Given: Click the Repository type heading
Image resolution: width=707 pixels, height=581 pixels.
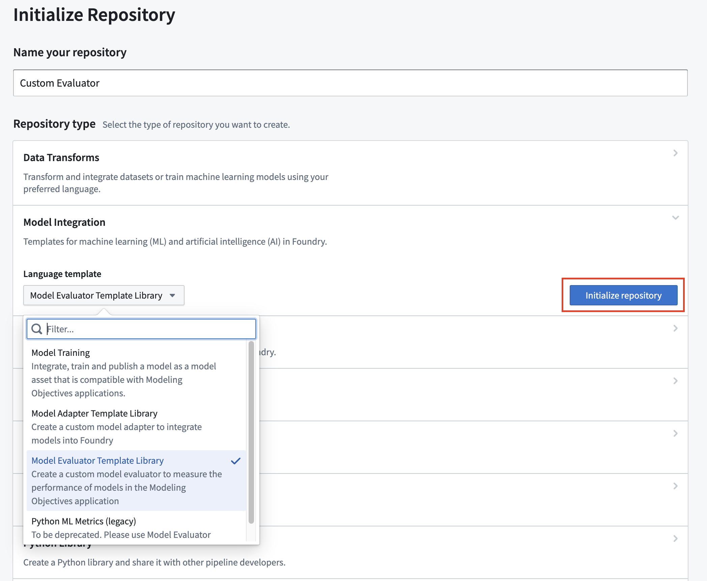Looking at the screenshot, I should [54, 124].
